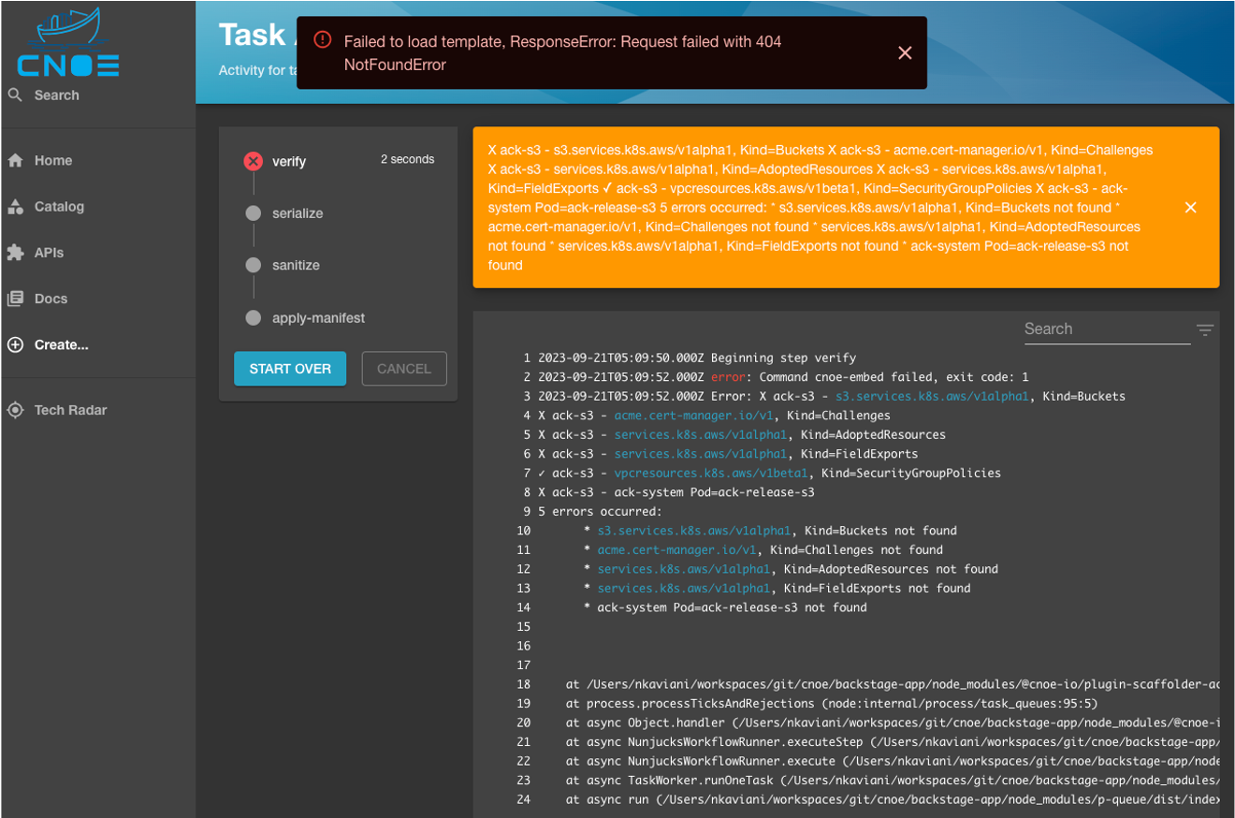Select the serialize step circle
This screenshot has width=1235, height=818.
tap(253, 213)
